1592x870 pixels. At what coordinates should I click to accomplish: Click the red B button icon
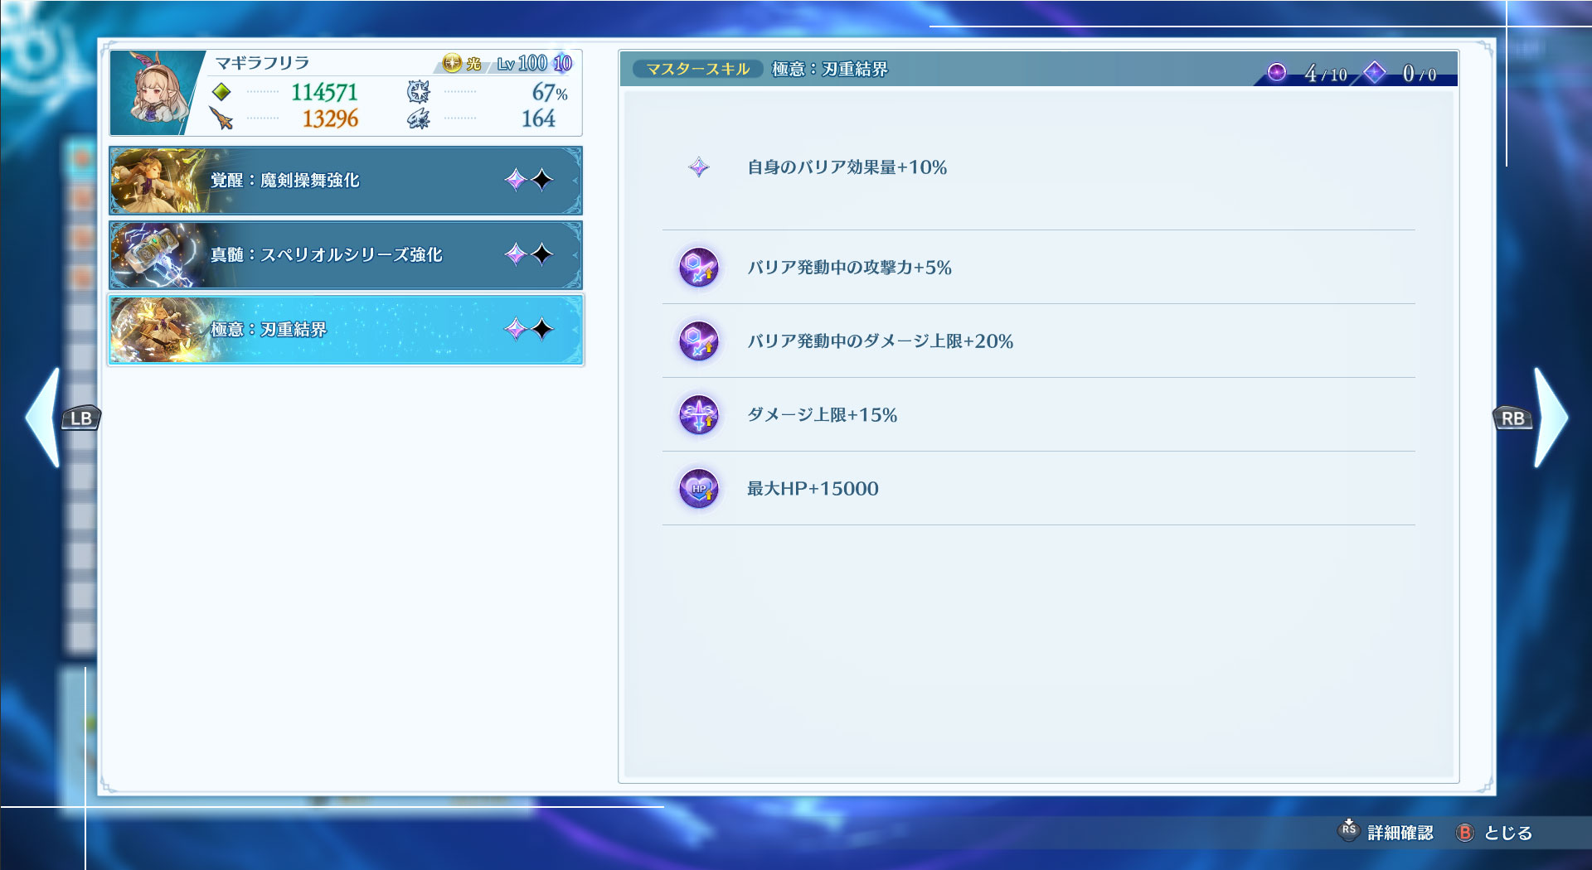point(1465,833)
